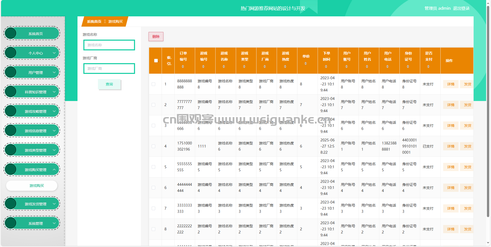Click the circle icon beside 游戏购买管理
Viewport: 491px width, 247px height.
pos(11,169)
